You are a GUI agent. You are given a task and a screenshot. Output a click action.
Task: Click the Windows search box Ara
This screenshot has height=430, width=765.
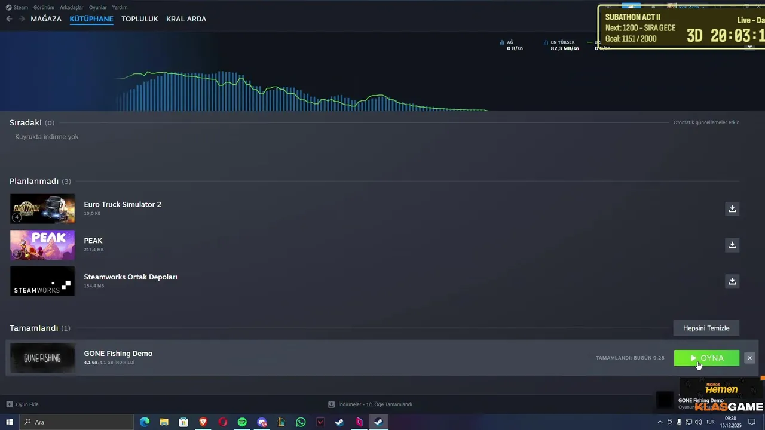click(76, 422)
